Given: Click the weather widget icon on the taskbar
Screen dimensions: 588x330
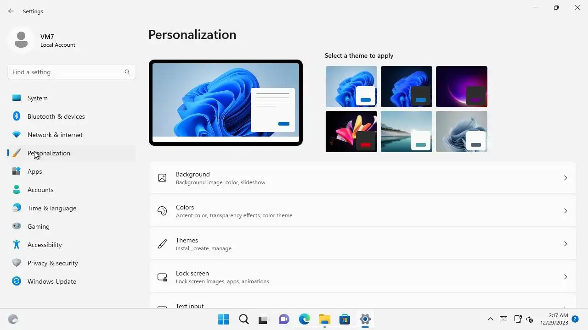Looking at the screenshot, I should click(x=13, y=319).
